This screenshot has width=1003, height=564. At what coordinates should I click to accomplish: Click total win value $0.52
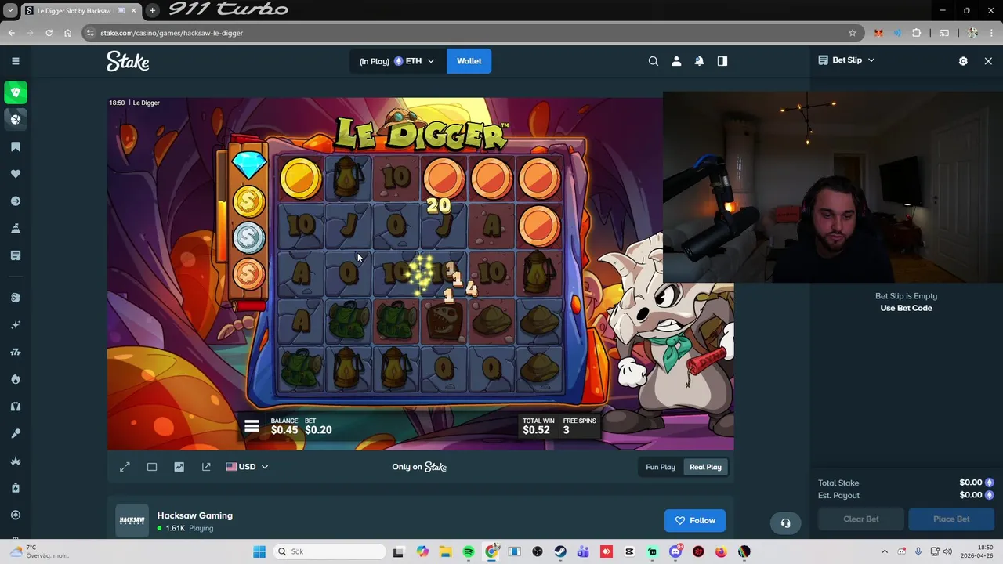tap(536, 430)
